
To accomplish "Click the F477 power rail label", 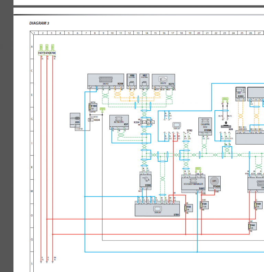I will click(x=41, y=53).
